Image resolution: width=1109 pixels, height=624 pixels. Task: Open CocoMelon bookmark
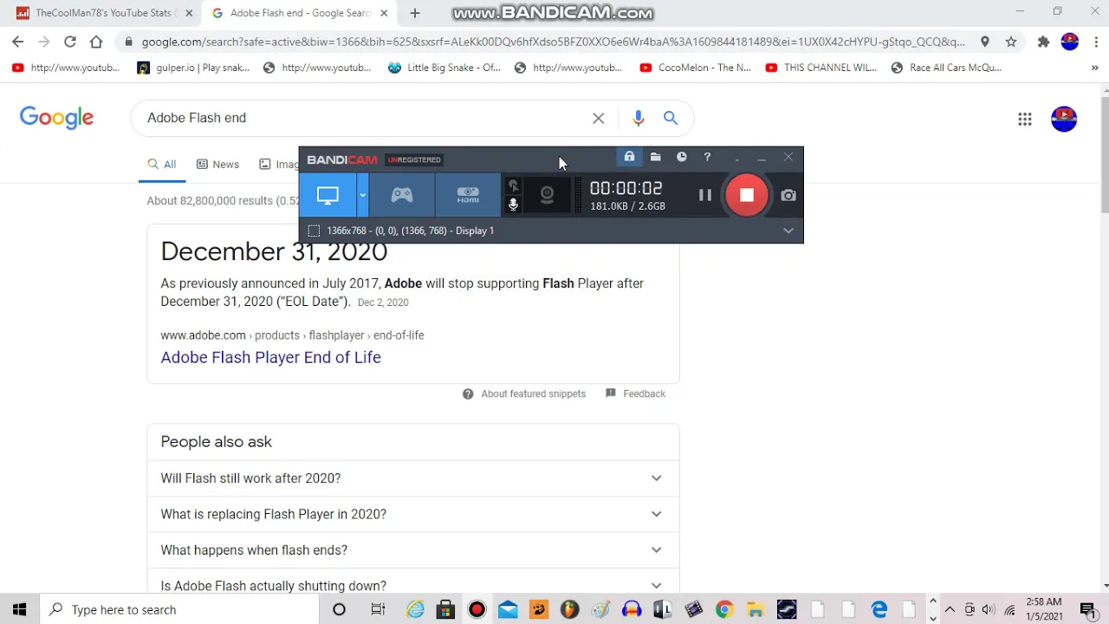696,68
